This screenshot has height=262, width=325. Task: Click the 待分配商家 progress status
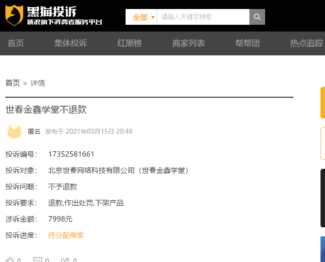[x=66, y=235]
